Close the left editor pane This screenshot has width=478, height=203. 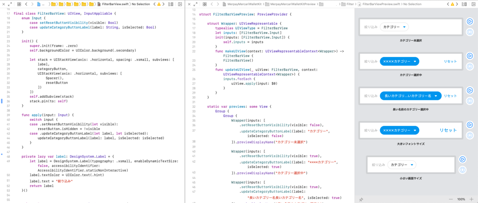point(4,4)
